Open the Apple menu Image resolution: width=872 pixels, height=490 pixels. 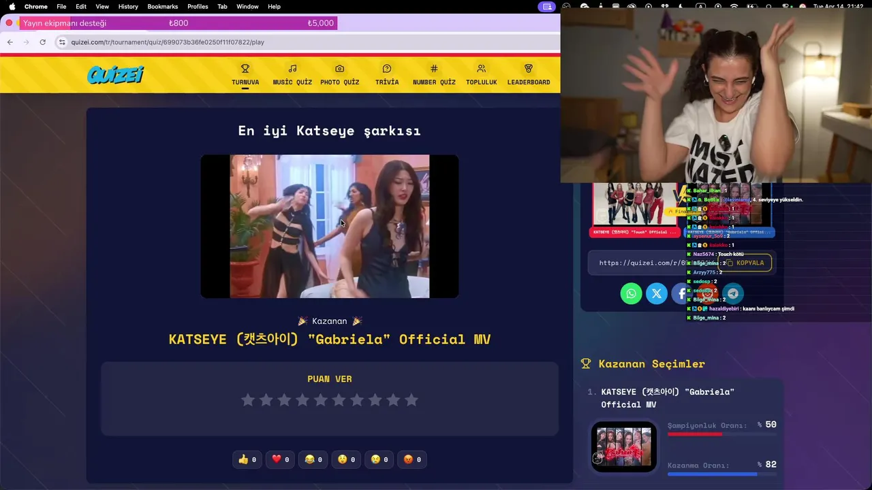point(12,6)
